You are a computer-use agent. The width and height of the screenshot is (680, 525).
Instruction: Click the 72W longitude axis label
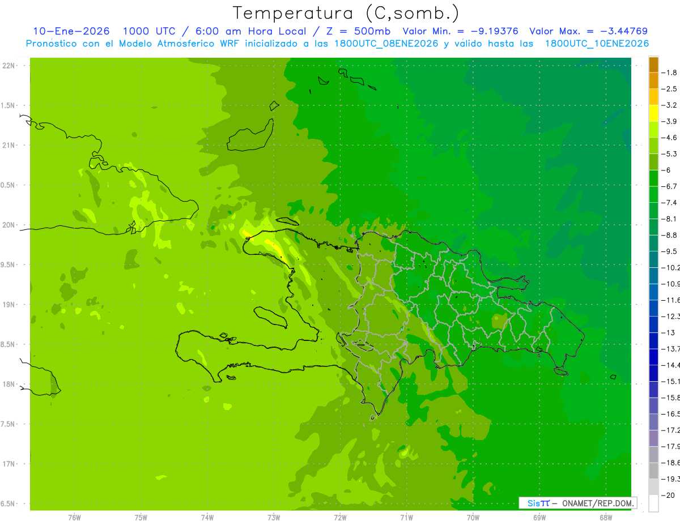click(x=340, y=518)
